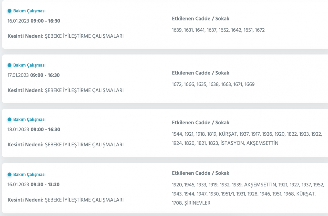Select the date text 16.01.2023 09:00 - 16:30

pyautogui.click(x=34, y=21)
